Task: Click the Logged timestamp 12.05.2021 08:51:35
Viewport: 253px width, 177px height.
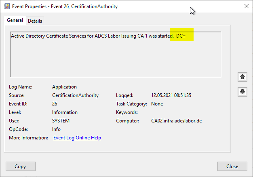Action: [x=171, y=95]
